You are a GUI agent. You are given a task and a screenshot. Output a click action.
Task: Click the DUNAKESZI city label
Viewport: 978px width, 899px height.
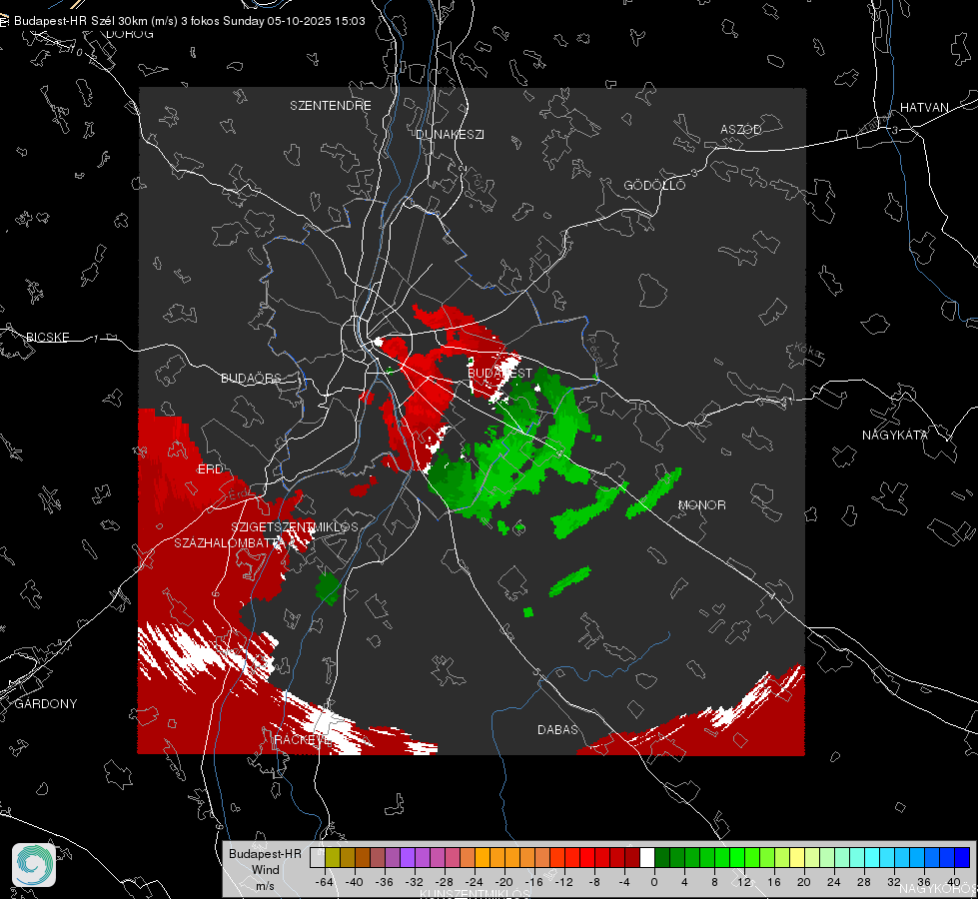click(450, 134)
